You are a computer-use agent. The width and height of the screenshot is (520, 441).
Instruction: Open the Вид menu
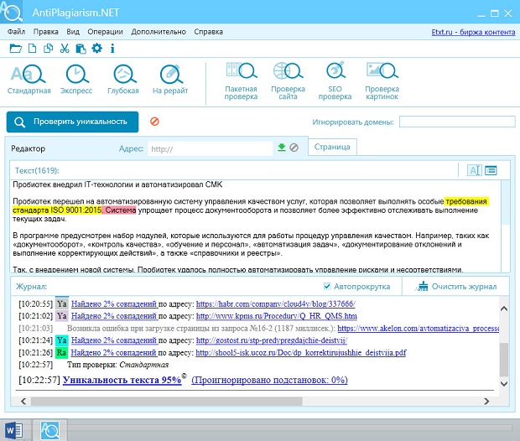pyautogui.click(x=73, y=32)
